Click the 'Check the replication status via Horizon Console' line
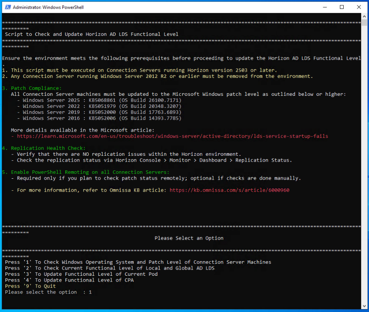This screenshot has width=369, height=312. (151, 160)
